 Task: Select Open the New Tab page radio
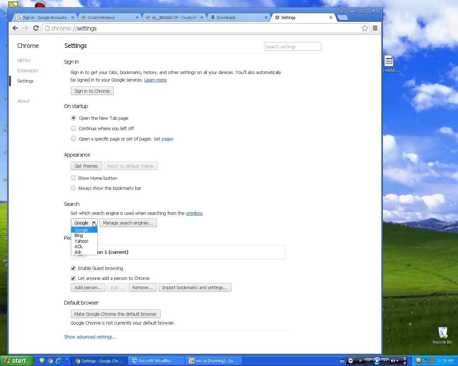pyautogui.click(x=73, y=118)
